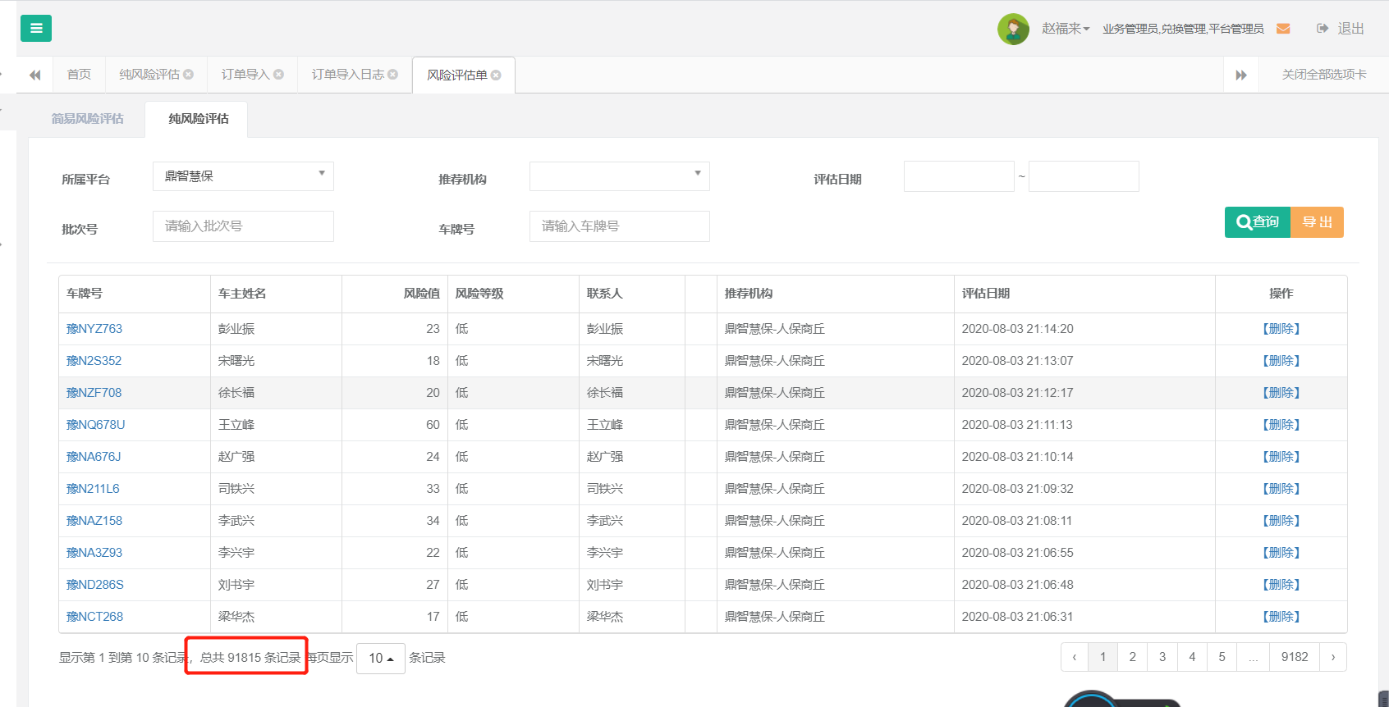Screen dimensions: 1389x707
Task: Open the 首页 tab
Action: [x=79, y=75]
